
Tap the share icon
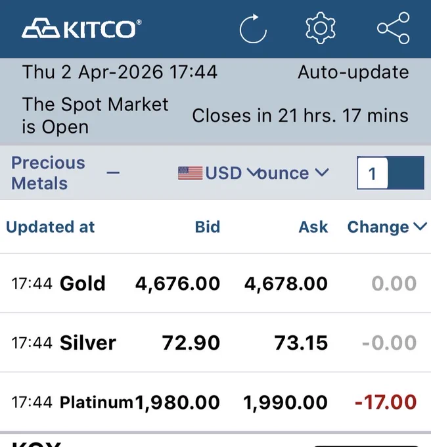pyautogui.click(x=394, y=28)
